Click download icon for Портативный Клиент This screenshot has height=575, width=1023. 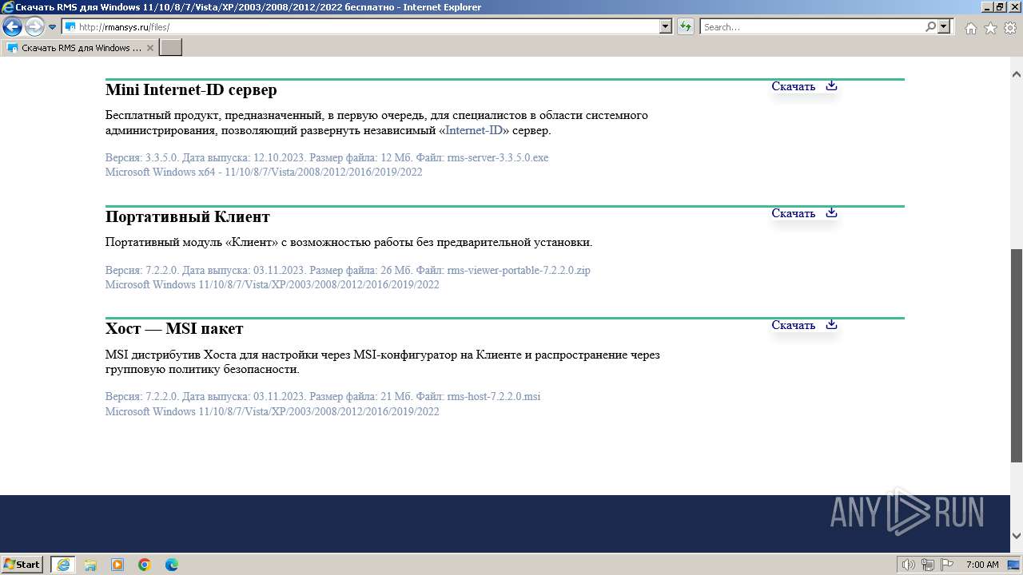point(831,212)
